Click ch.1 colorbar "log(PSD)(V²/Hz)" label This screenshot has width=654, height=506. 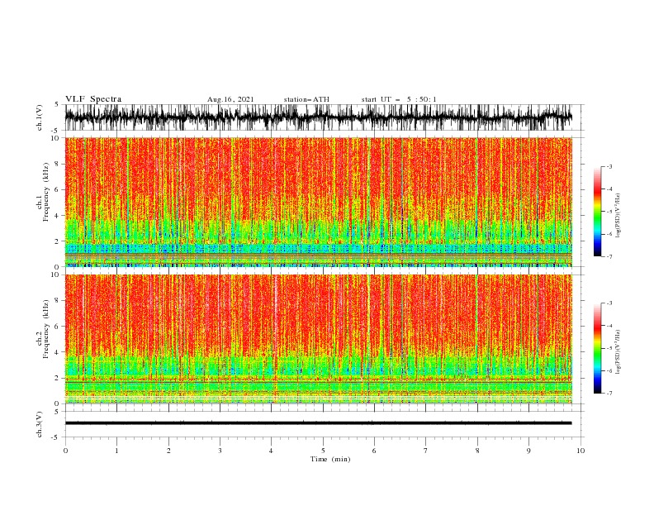point(618,216)
